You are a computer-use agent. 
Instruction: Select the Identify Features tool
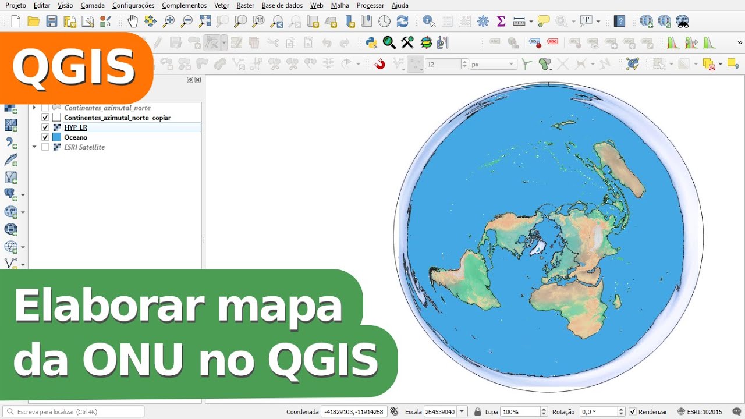coord(429,22)
